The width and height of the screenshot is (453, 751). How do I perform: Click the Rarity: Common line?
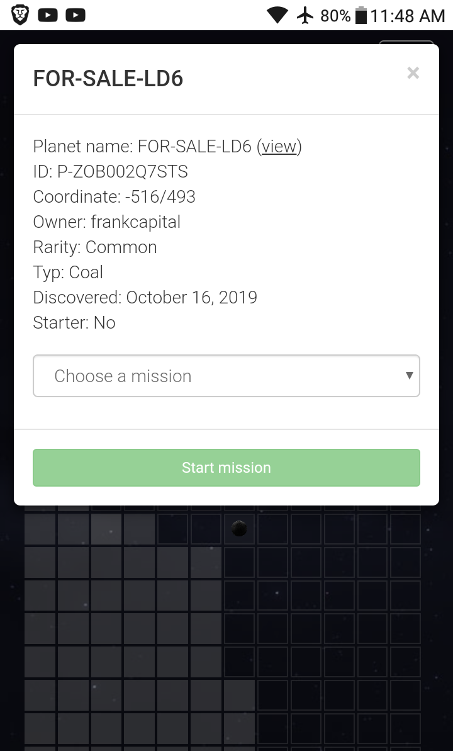(x=95, y=247)
